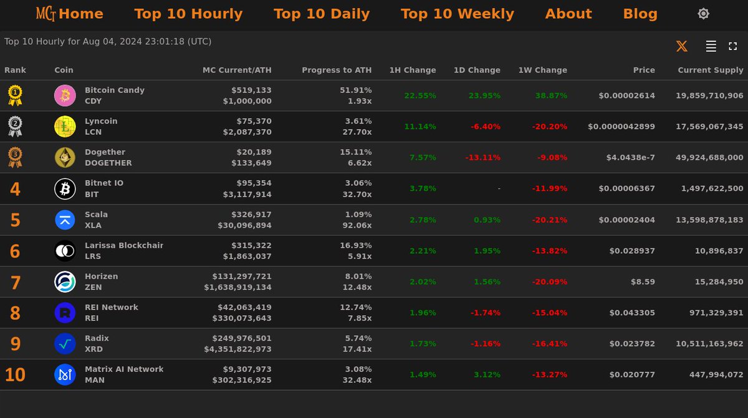Click the 1H Change column header
Screen dimensions: 748x418
coord(413,70)
